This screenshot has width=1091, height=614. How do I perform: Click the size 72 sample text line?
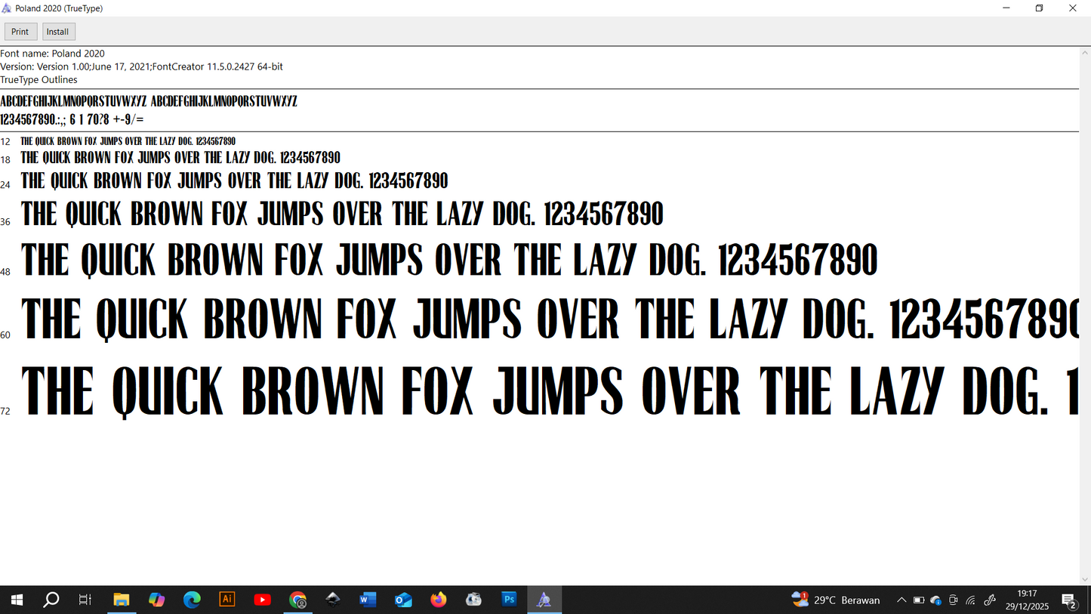pyautogui.click(x=549, y=391)
